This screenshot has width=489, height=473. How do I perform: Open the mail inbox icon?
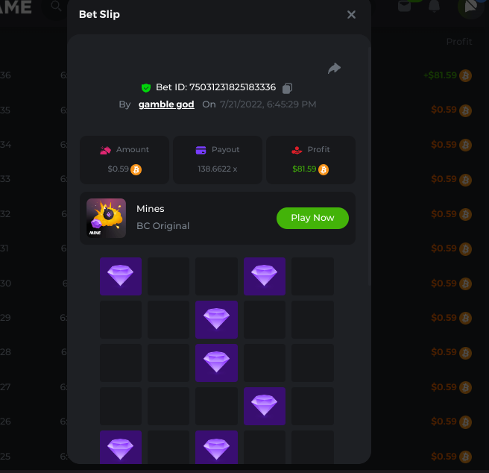point(404,6)
